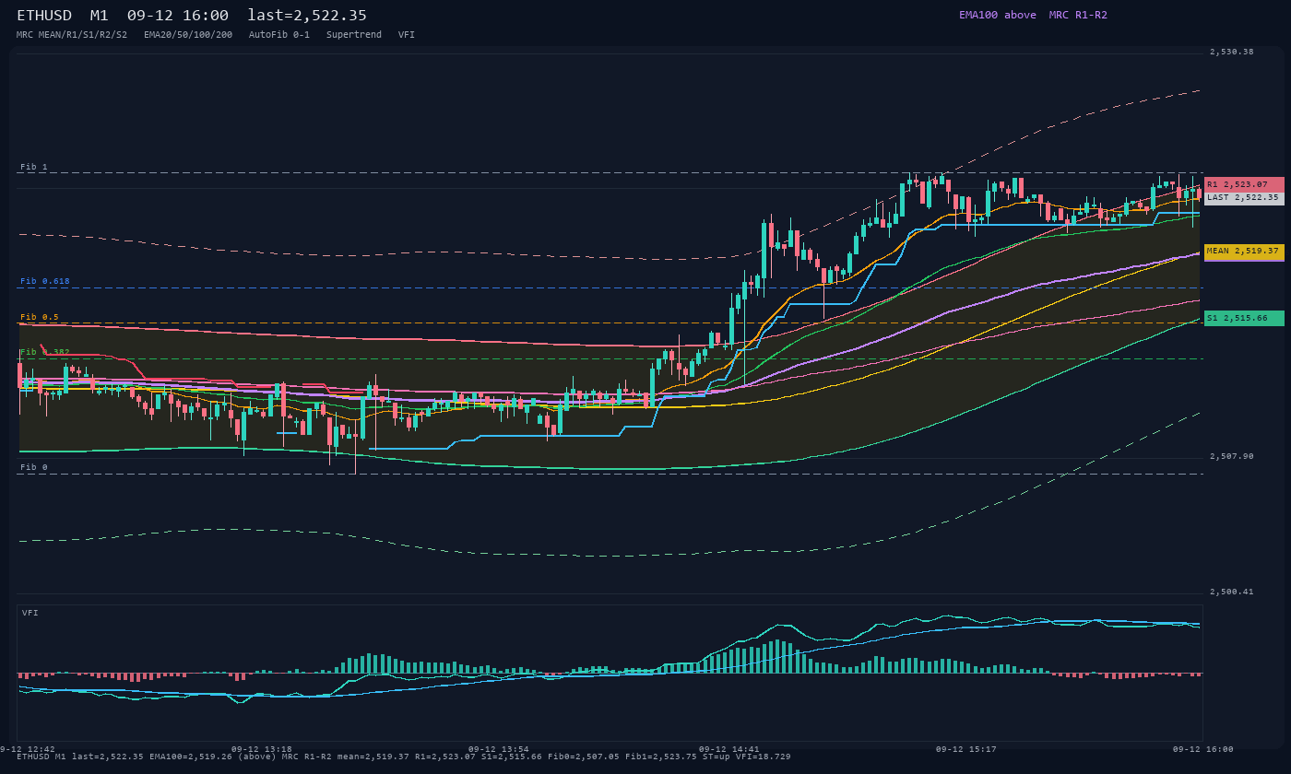Click the 09-12 13:54 time axis label
1291x774 pixels.
tap(499, 749)
